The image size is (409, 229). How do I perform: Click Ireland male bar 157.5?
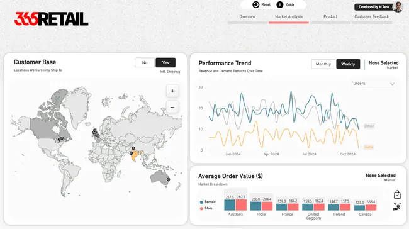(x=345, y=208)
